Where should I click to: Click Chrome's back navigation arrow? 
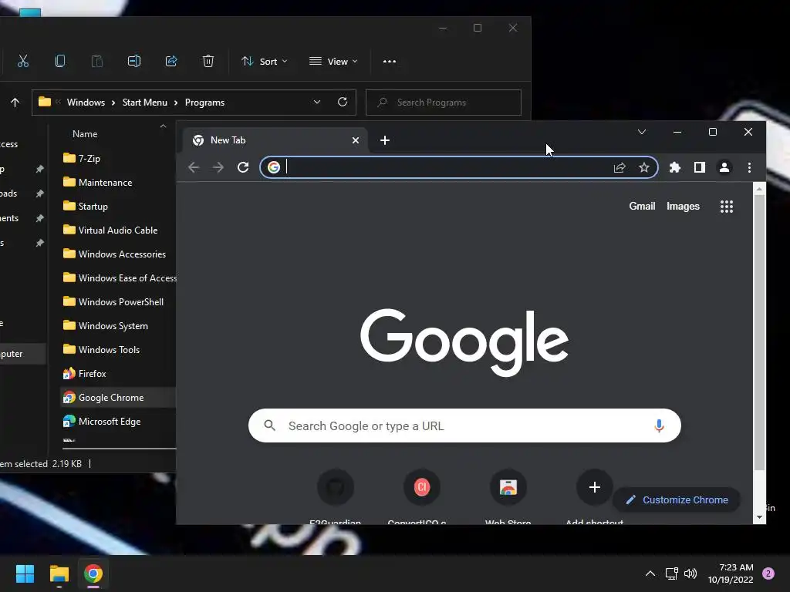[194, 167]
